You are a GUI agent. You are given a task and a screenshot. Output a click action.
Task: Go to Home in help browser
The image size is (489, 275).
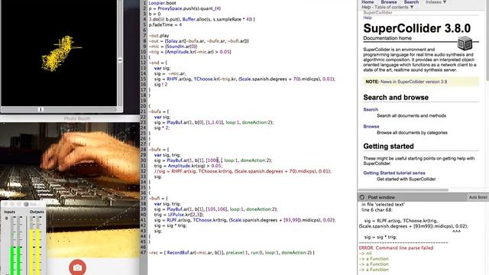point(368,2)
